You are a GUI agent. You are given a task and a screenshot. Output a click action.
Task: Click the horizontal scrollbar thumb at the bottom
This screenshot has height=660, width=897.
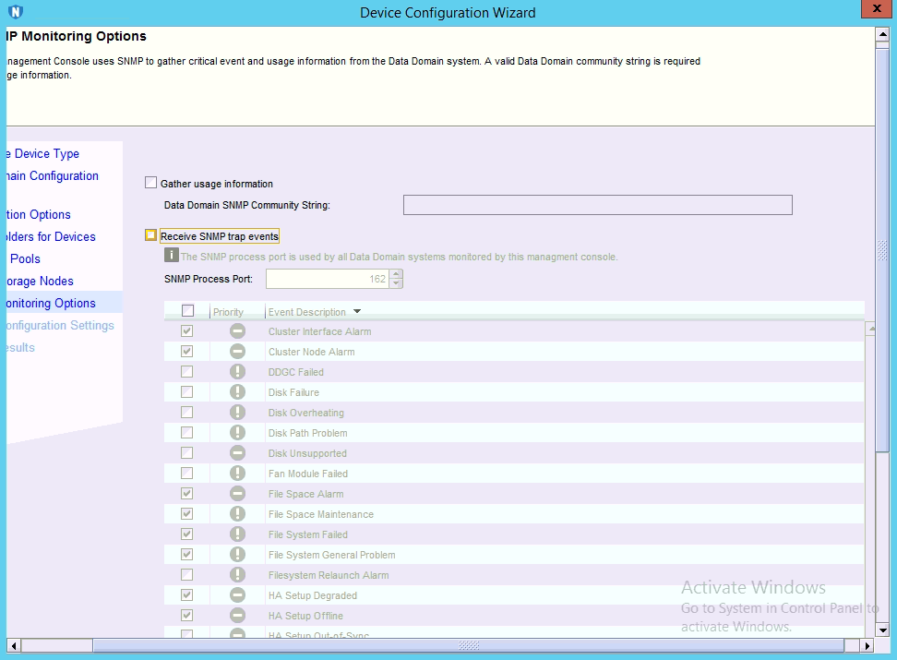(x=469, y=645)
